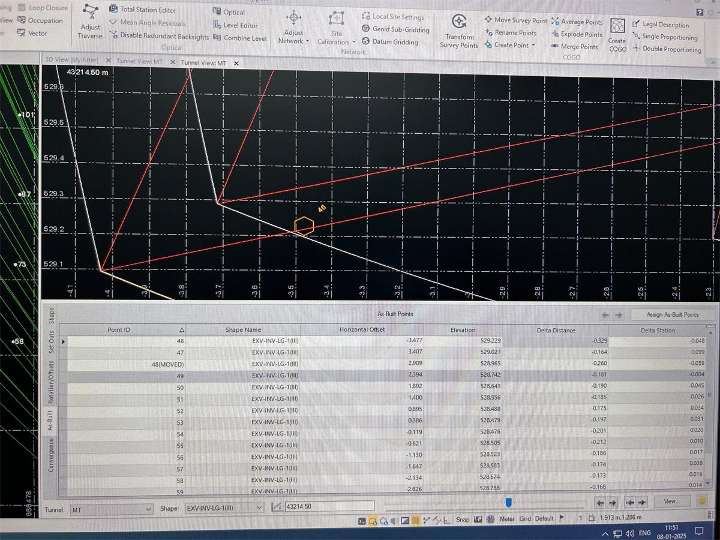Open Site Calibration dropdown
720x540 pixels.
(337, 29)
